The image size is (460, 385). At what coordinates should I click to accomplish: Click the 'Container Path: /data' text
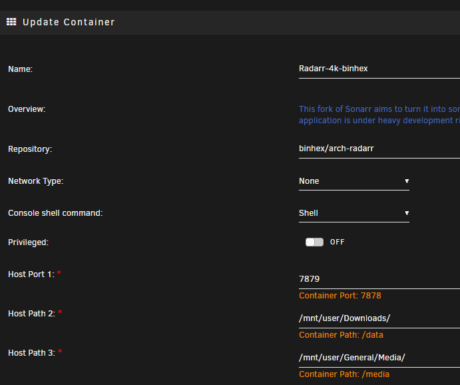pyautogui.click(x=341, y=335)
